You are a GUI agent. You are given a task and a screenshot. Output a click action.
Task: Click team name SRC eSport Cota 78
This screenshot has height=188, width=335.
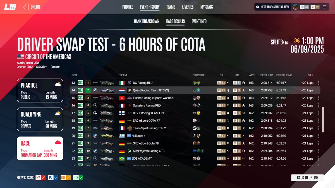(146, 143)
